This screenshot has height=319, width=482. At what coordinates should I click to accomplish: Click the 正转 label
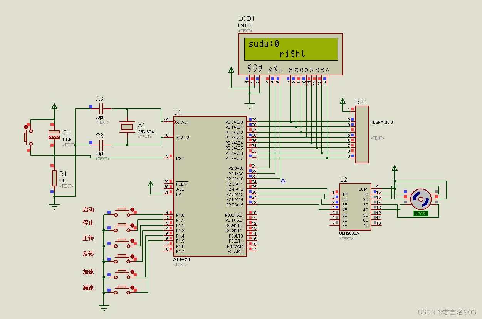pyautogui.click(x=88, y=238)
